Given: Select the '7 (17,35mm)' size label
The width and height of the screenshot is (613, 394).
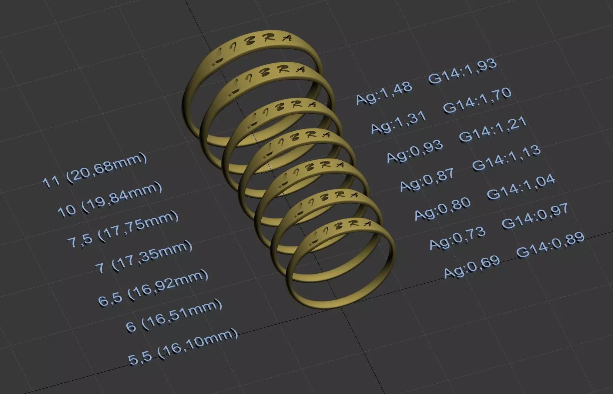Looking at the screenshot, I should tap(144, 256).
